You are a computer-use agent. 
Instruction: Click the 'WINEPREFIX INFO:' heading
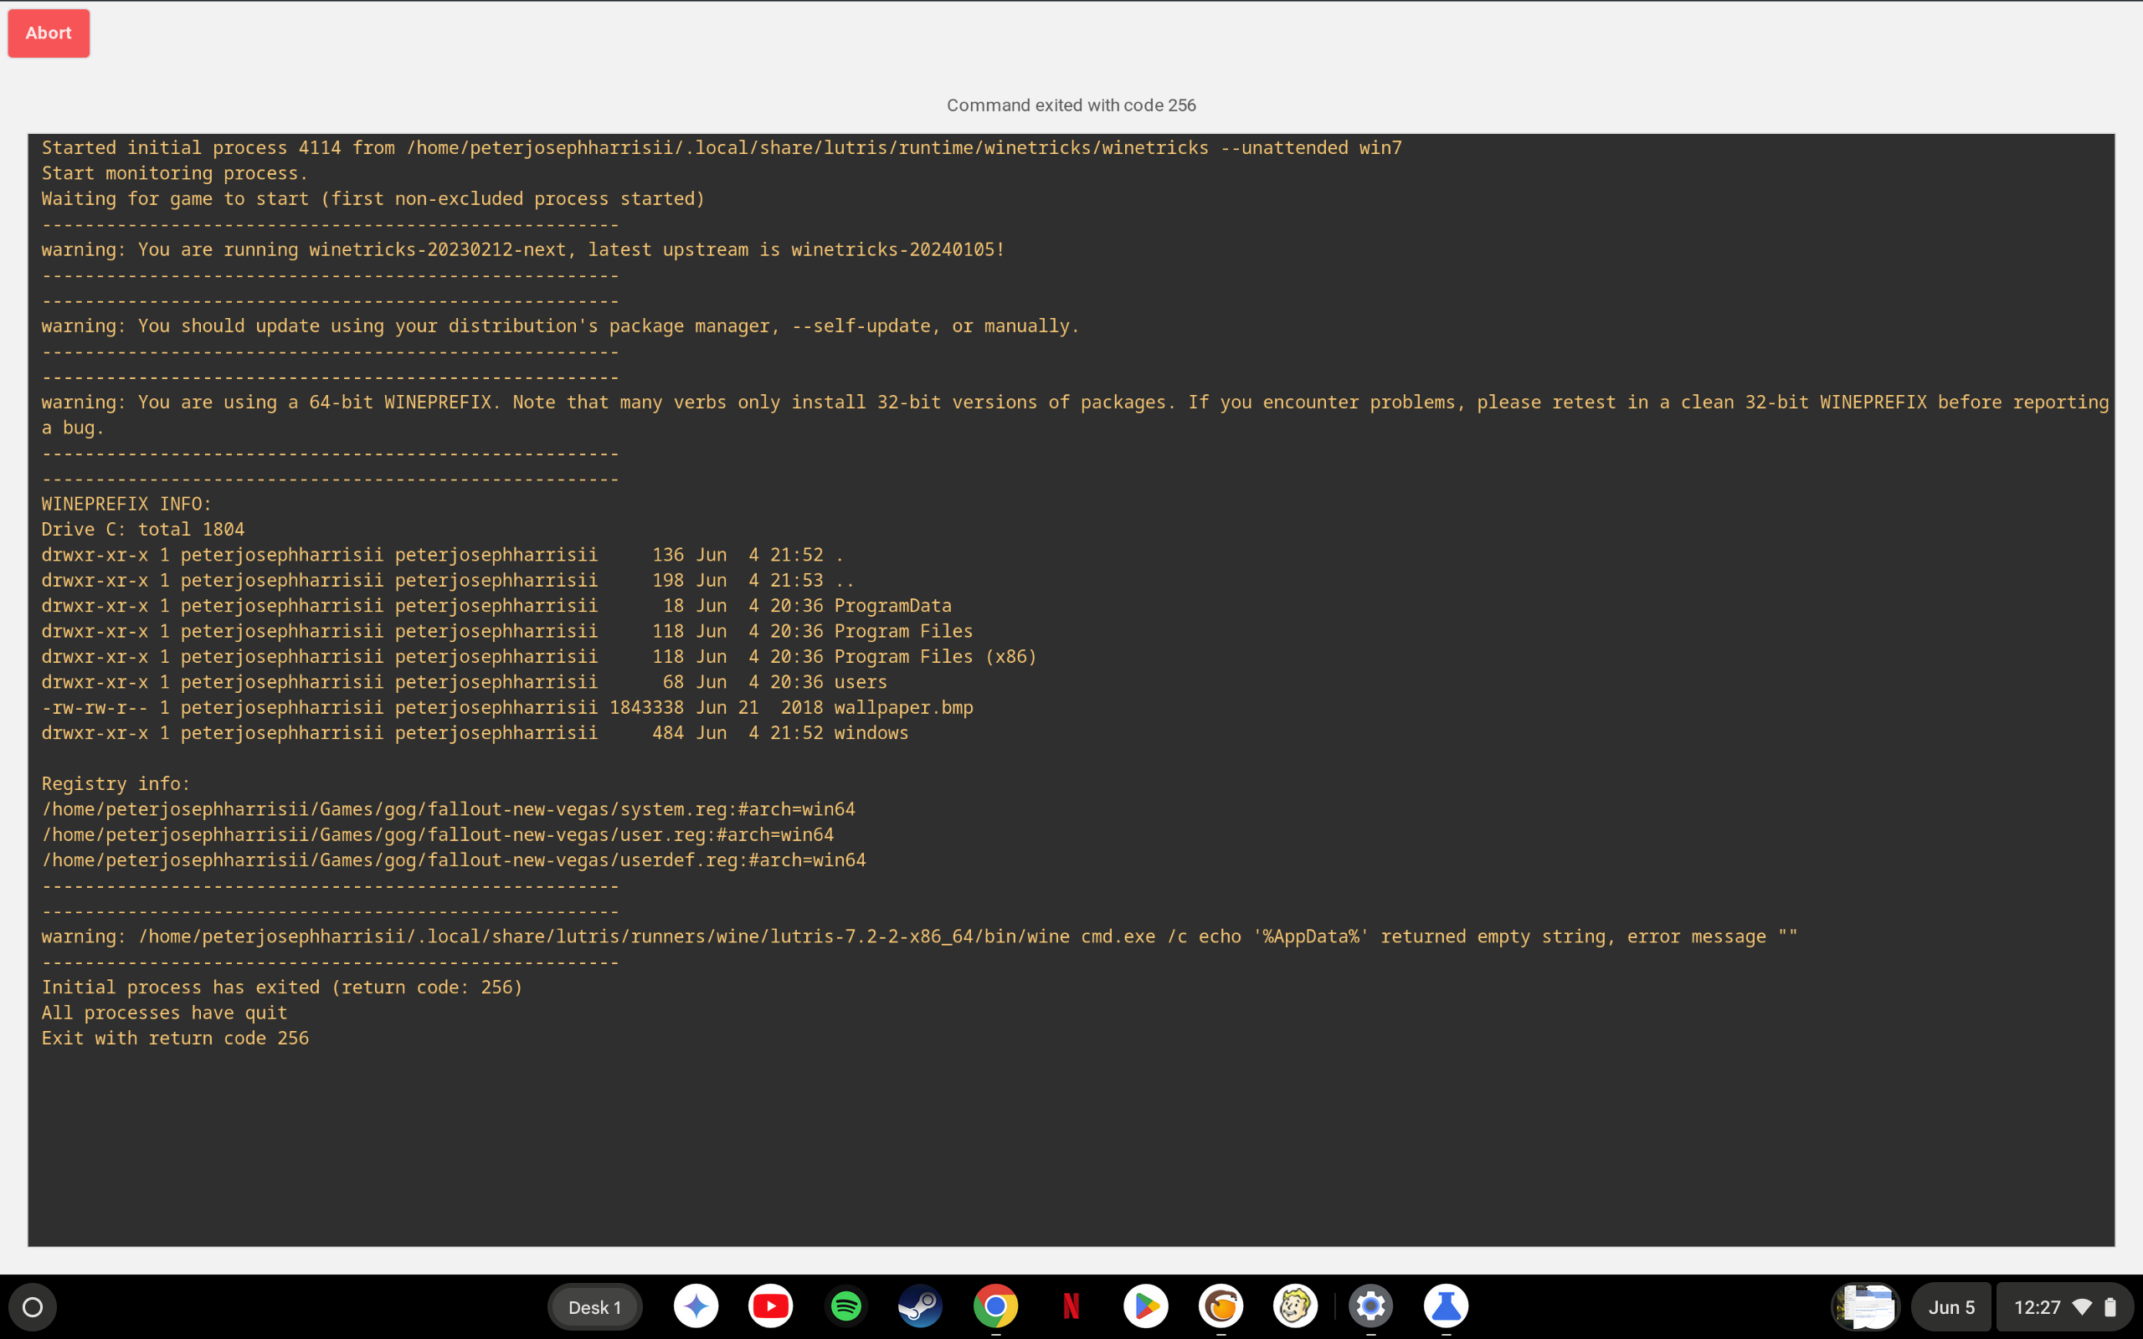pos(126,504)
